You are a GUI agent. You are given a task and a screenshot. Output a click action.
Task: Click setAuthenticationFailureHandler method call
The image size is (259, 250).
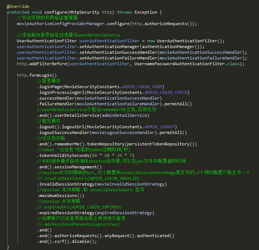[x=118, y=58]
